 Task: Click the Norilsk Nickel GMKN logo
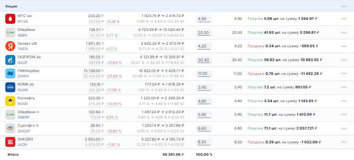click(x=10, y=73)
